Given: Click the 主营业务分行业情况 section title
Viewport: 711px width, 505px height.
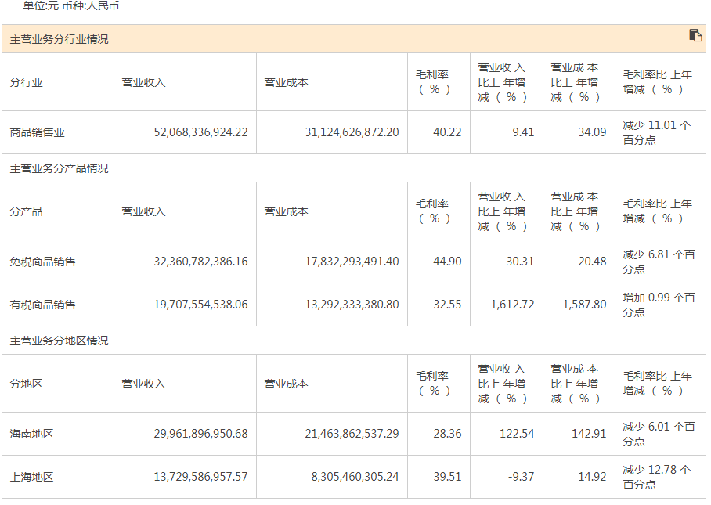Looking at the screenshot, I should (60, 39).
